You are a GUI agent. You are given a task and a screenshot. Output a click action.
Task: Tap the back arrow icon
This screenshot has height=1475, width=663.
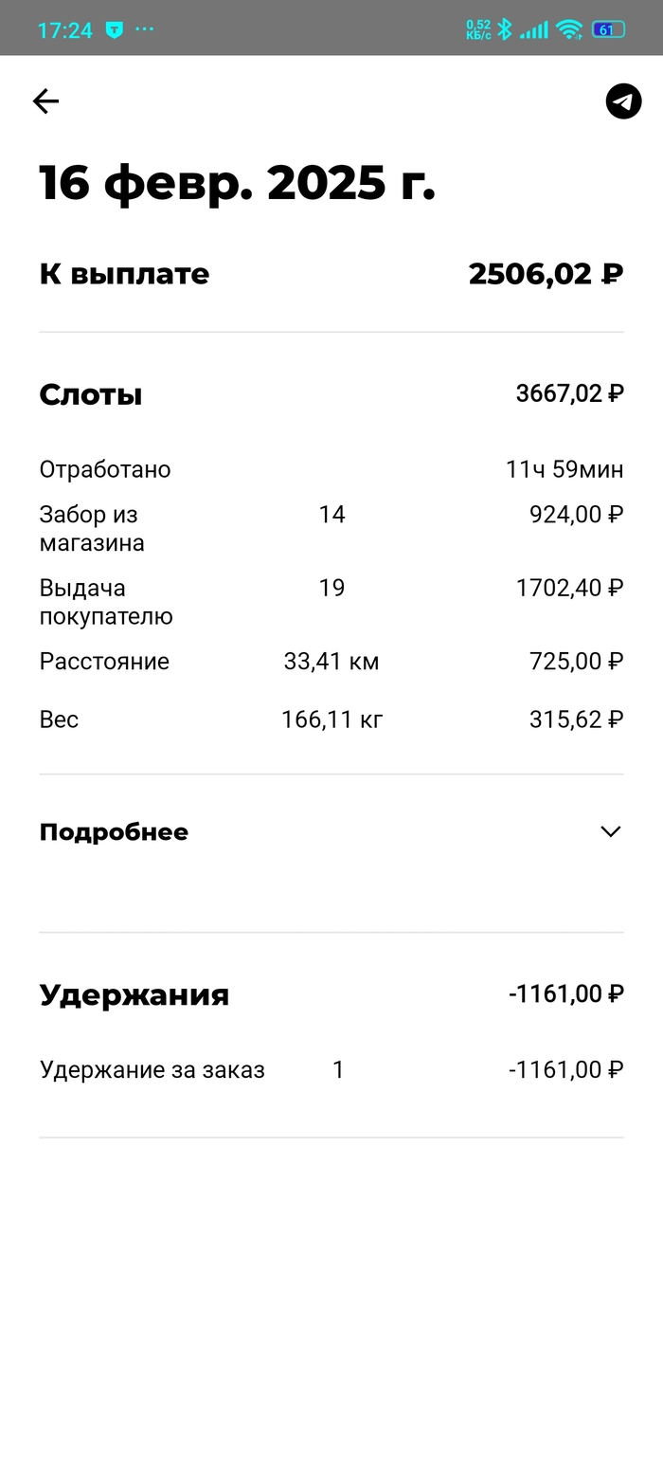click(x=45, y=101)
